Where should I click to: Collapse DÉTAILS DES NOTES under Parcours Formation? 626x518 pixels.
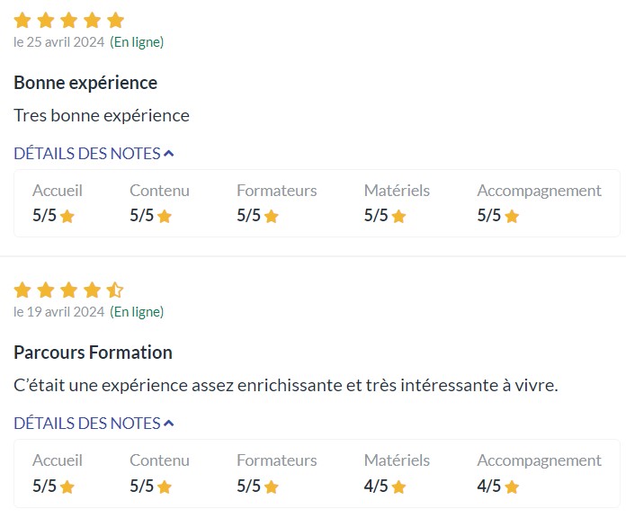94,423
